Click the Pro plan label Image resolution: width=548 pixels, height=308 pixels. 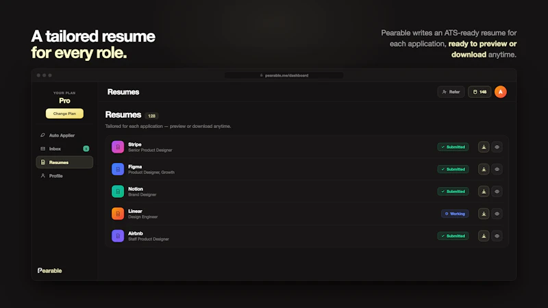pos(64,101)
